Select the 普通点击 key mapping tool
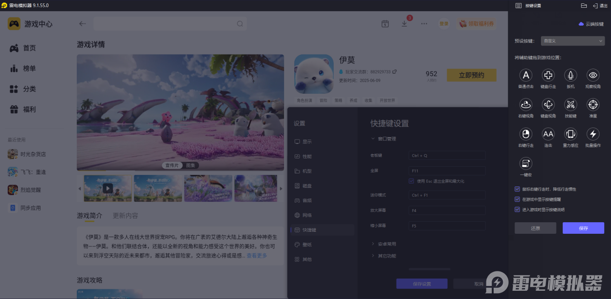The image size is (611, 299). click(526, 76)
